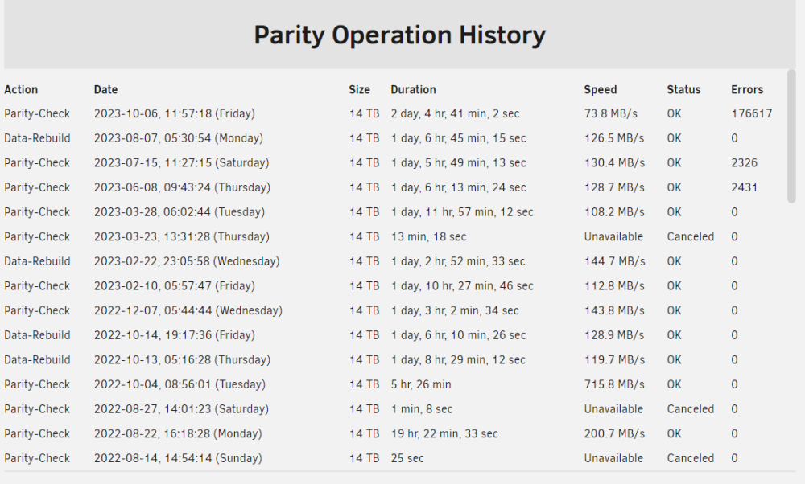The height and width of the screenshot is (484, 805).
Task: Click duration 1 day, 8 hr, 29 min, 12 sec
Action: pyautogui.click(x=458, y=359)
